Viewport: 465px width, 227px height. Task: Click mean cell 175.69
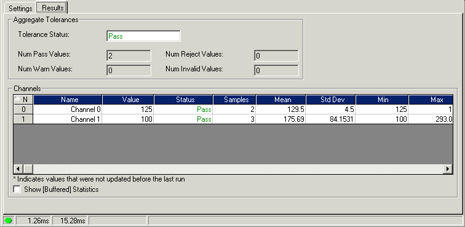click(x=280, y=119)
